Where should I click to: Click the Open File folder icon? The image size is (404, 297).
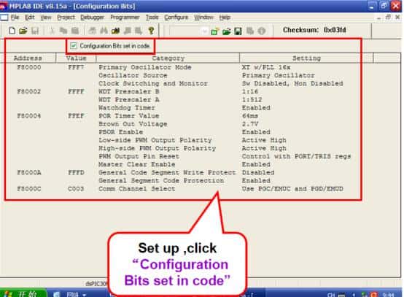coord(23,31)
